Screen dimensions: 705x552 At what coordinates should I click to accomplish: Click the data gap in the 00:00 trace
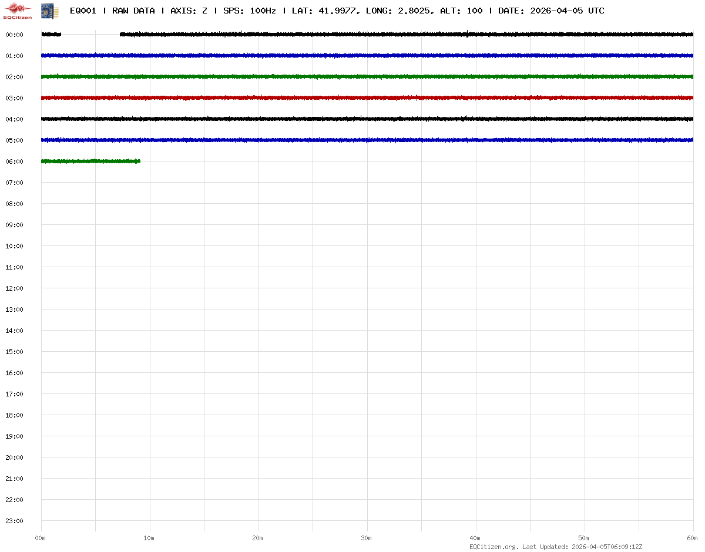pyautogui.click(x=90, y=35)
